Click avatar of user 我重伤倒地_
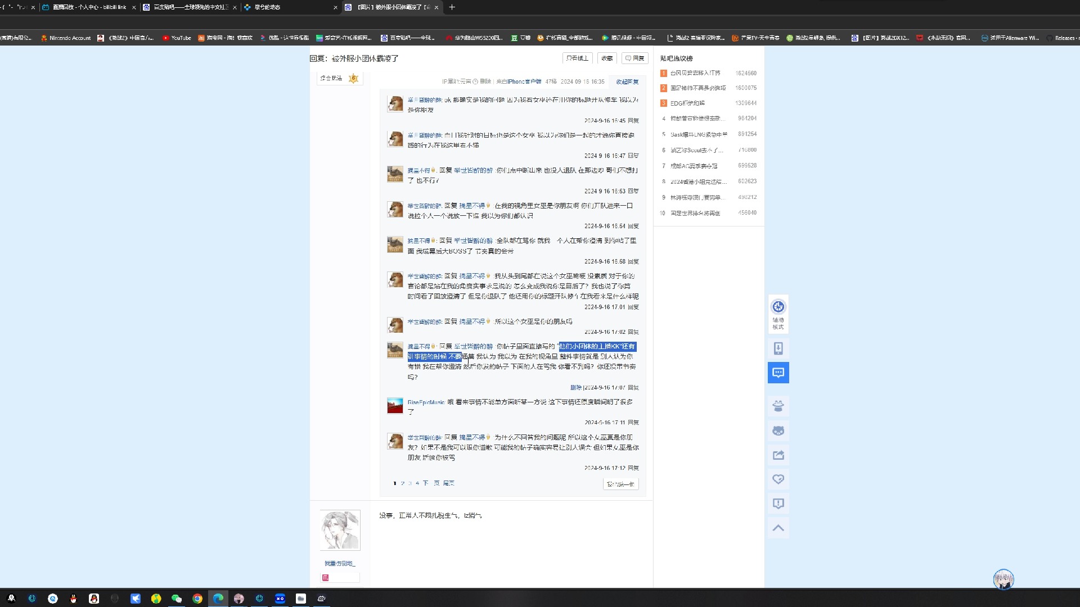The width and height of the screenshot is (1080, 607). coord(340,530)
